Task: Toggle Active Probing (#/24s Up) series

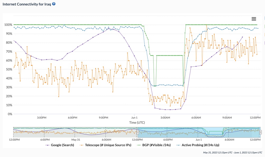Action: point(198,145)
